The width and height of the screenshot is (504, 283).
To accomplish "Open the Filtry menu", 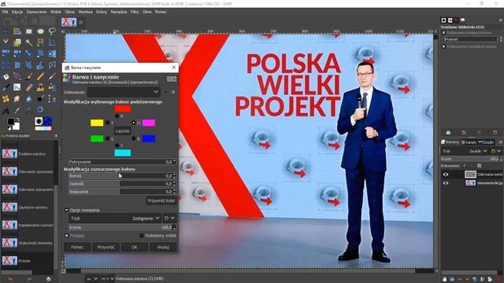I will (135, 12).
